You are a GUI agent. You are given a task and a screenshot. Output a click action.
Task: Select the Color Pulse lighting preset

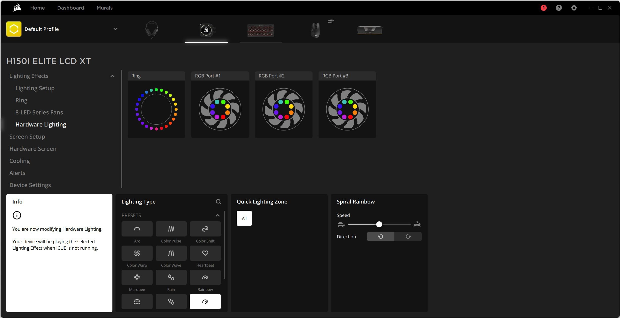[x=171, y=229]
